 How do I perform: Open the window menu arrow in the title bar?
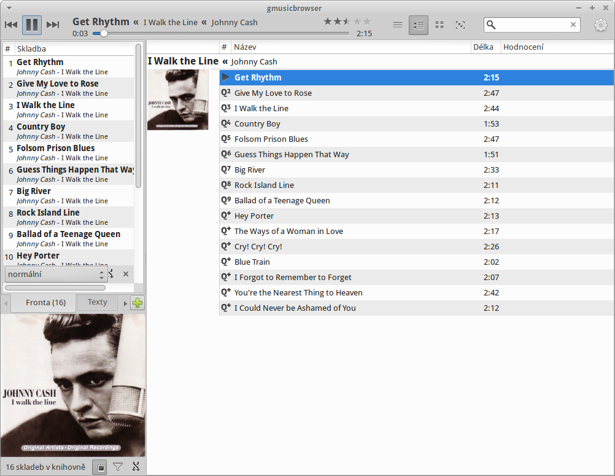(x=9, y=8)
